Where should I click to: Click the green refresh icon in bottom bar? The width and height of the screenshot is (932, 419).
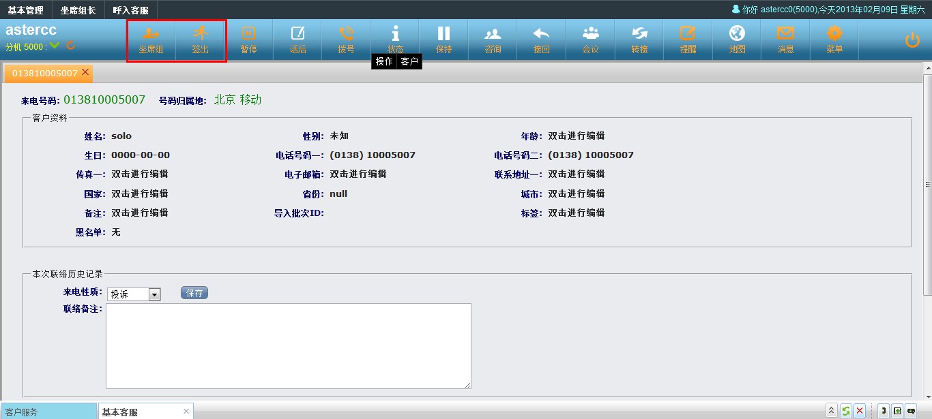pyautogui.click(x=845, y=411)
